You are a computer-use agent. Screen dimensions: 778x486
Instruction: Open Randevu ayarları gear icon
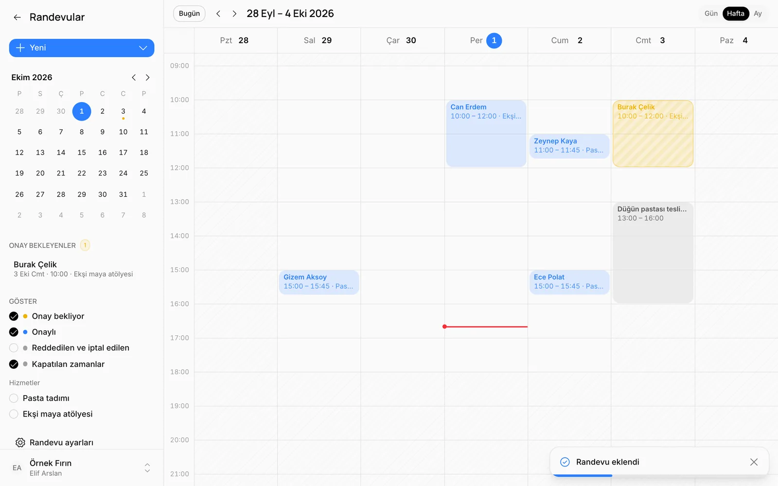pos(20,442)
